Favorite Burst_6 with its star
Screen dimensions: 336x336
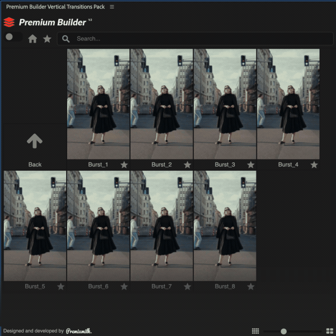[x=124, y=287]
